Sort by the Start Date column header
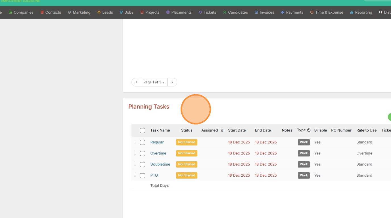Viewport: 391px width, 218px height. click(237, 130)
